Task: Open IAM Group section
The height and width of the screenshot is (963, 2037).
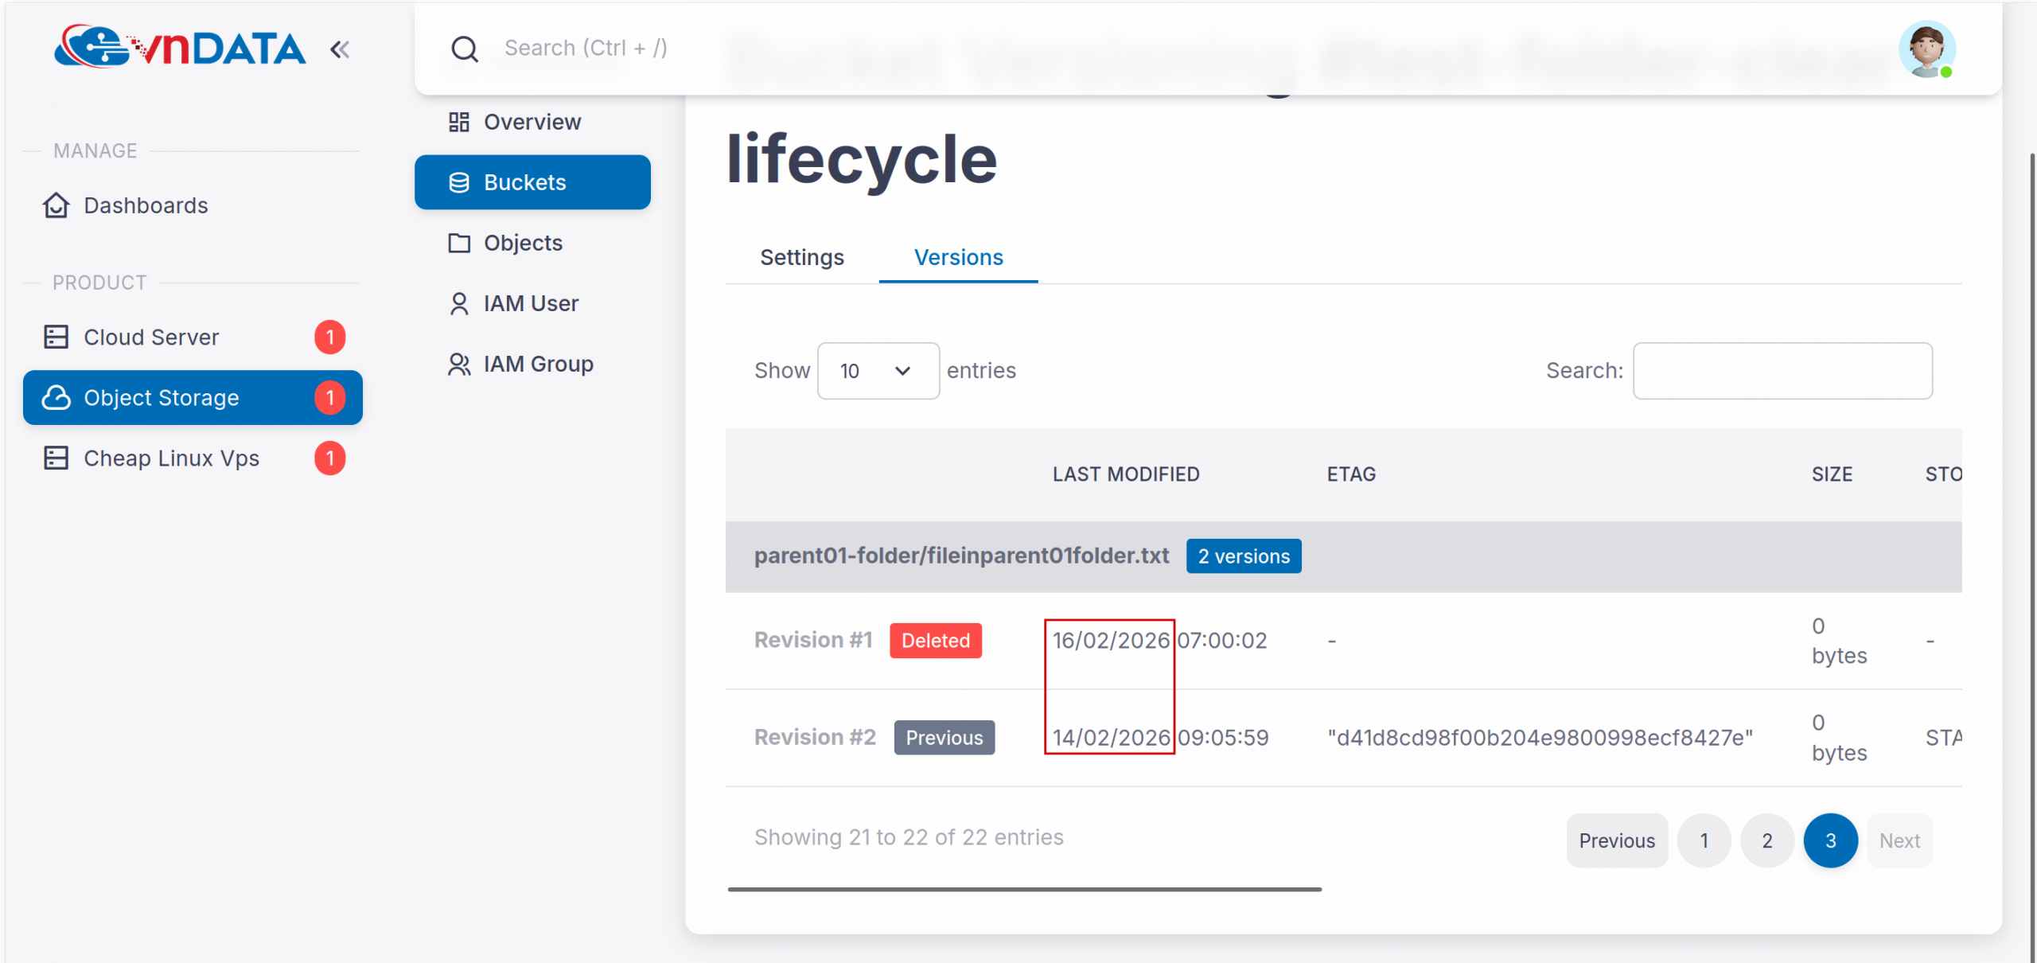Action: pos(538,364)
